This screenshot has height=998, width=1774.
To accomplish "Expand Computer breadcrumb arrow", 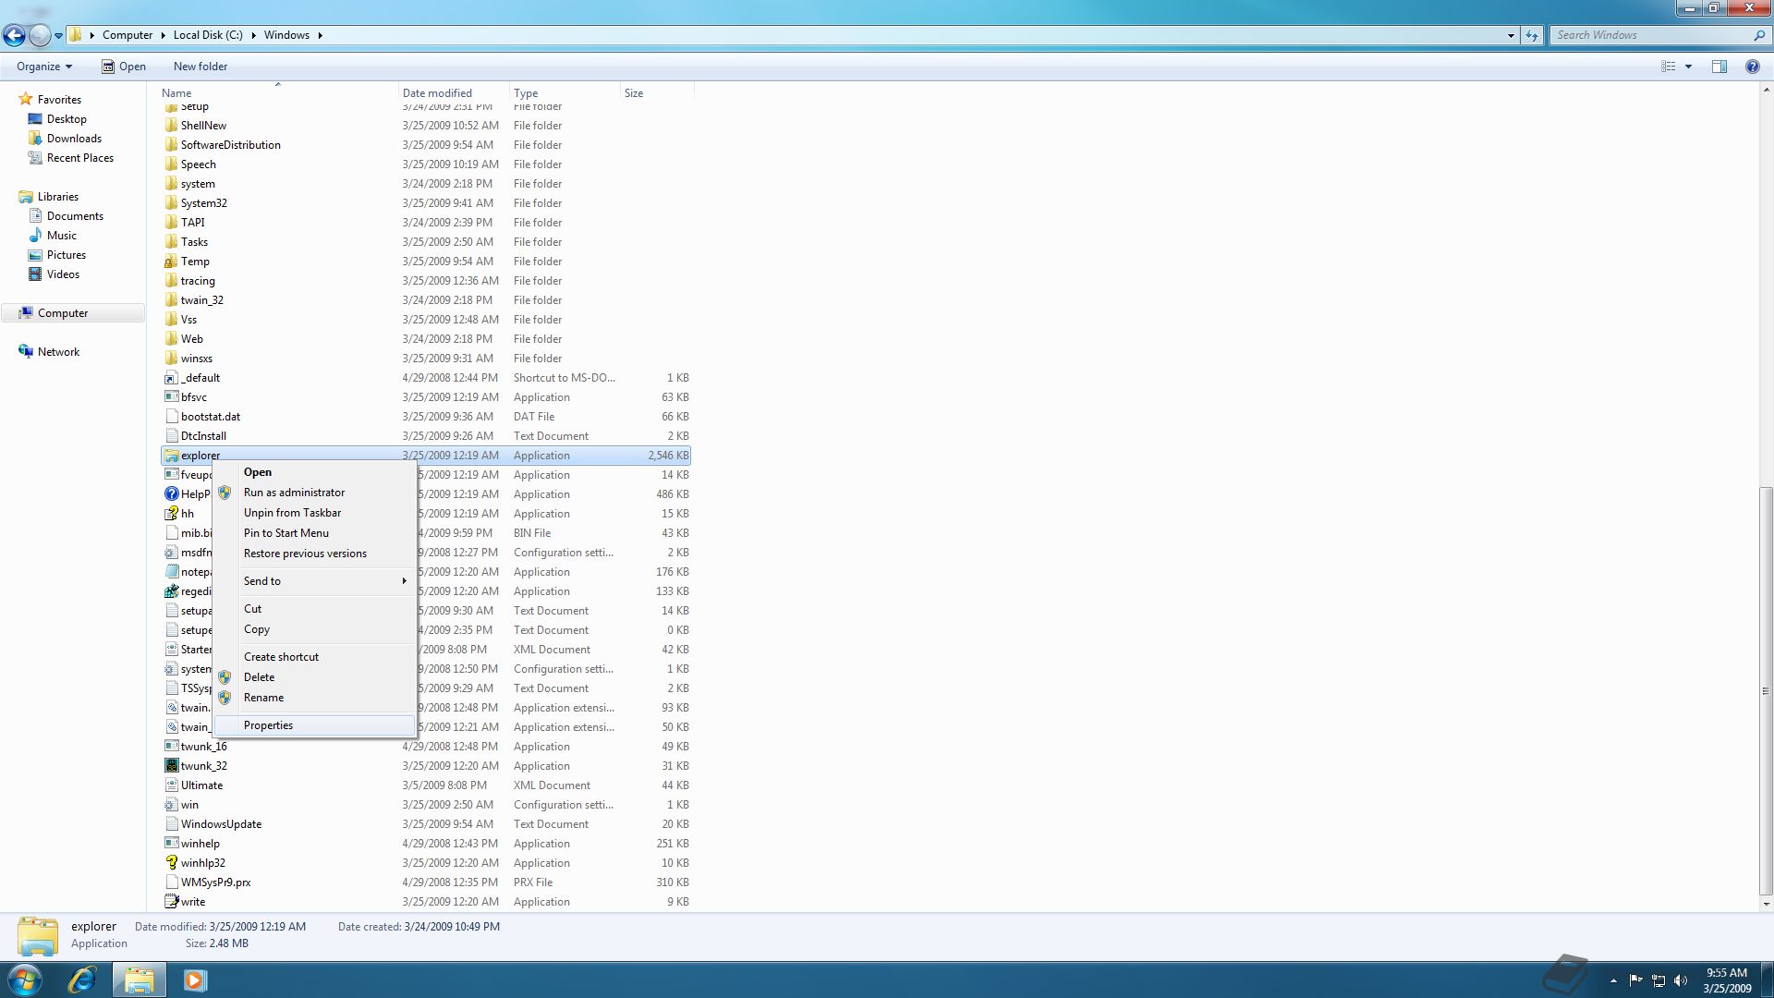I will click(x=163, y=35).
